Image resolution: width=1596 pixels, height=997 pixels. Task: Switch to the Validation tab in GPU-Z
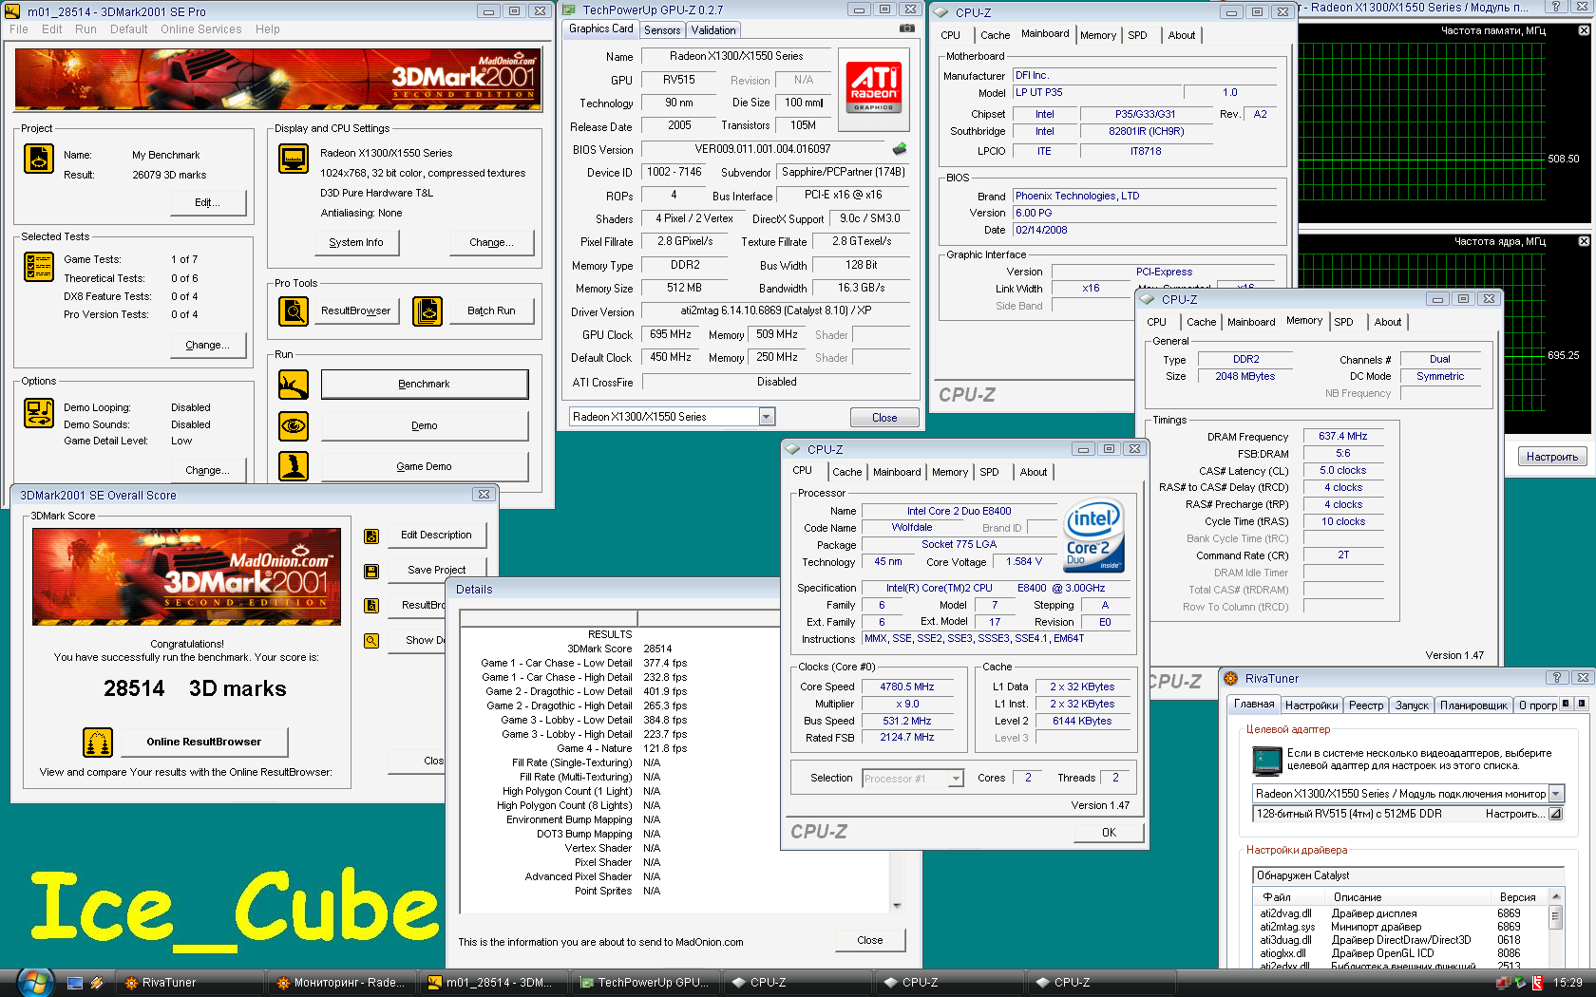pos(713,30)
